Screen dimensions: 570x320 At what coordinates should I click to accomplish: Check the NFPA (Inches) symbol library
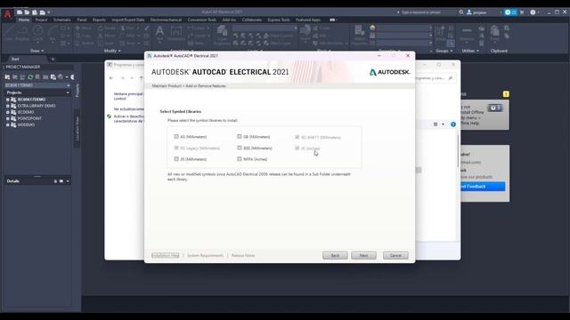click(x=240, y=159)
